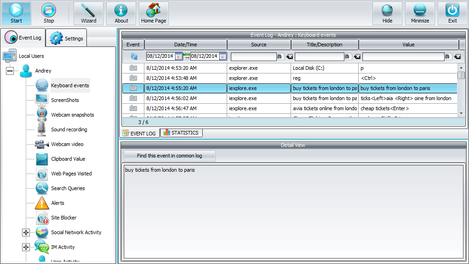Open the Alerts section
Image resolution: width=469 pixels, height=264 pixels.
[57, 203]
